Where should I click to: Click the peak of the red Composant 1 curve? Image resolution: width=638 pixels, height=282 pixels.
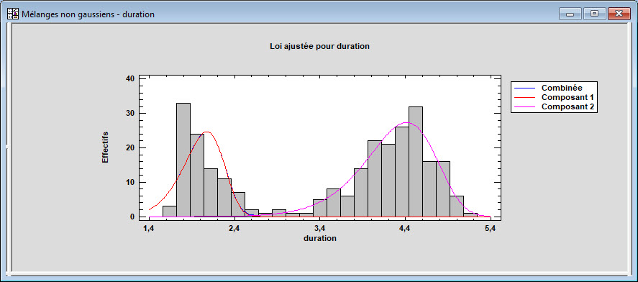tap(206, 132)
